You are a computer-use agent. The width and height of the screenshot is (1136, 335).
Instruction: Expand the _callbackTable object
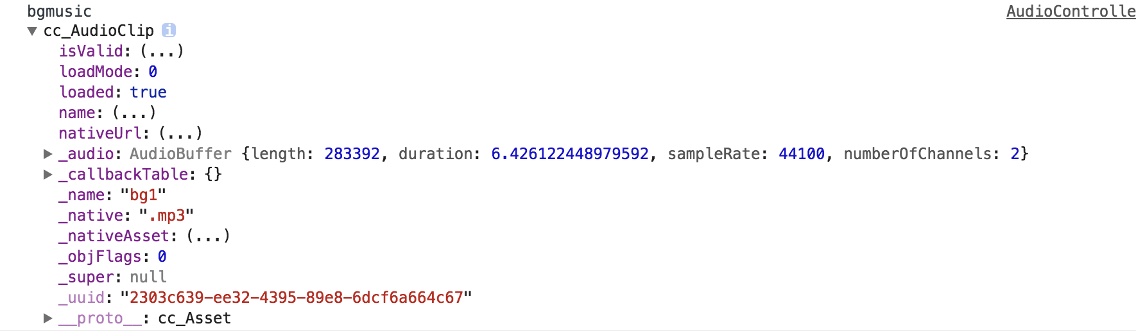coord(47,175)
